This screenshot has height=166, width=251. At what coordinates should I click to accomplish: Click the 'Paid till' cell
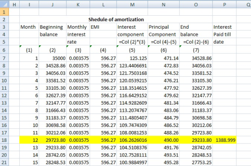click(x=225, y=34)
